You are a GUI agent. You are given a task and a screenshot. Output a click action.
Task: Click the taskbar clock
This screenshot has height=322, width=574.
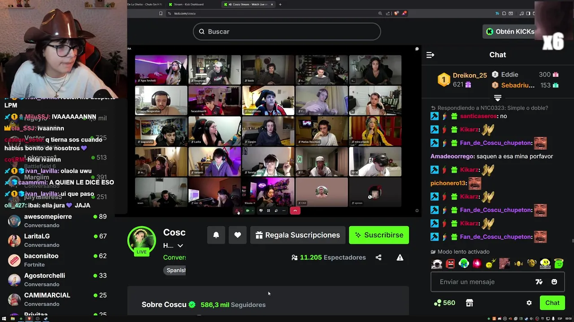tap(569, 318)
